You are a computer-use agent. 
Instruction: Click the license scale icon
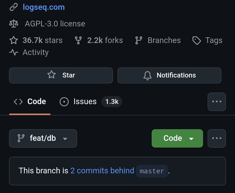tap(14, 24)
